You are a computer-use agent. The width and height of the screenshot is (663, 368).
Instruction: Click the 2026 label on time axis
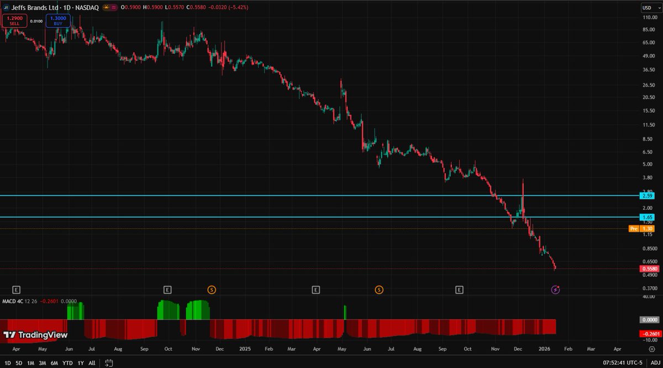pyautogui.click(x=545, y=349)
